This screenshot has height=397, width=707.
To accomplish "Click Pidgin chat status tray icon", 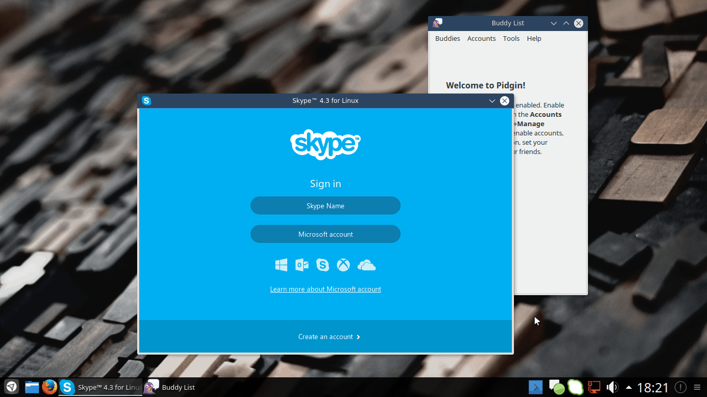I will pyautogui.click(x=556, y=387).
